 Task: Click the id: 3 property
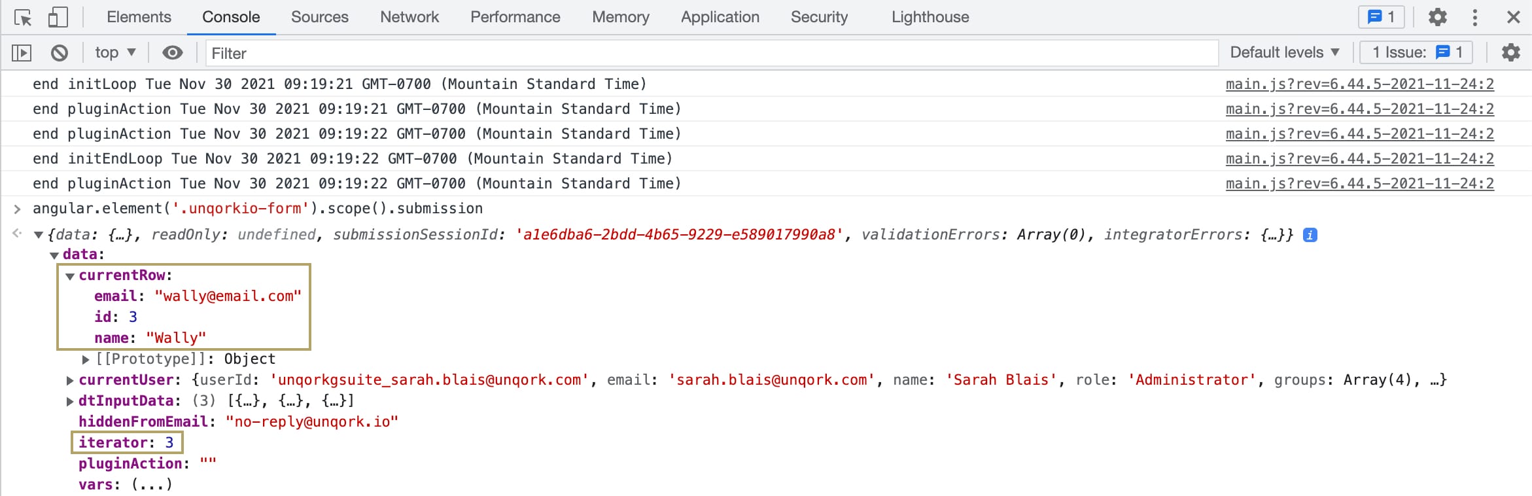tap(116, 317)
